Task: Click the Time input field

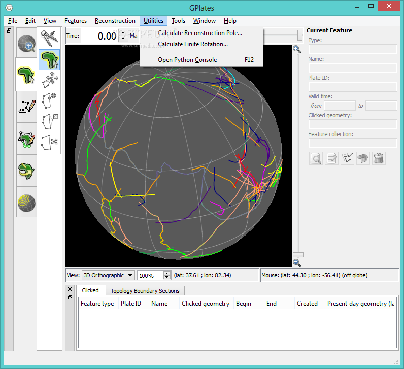Action: [100, 36]
